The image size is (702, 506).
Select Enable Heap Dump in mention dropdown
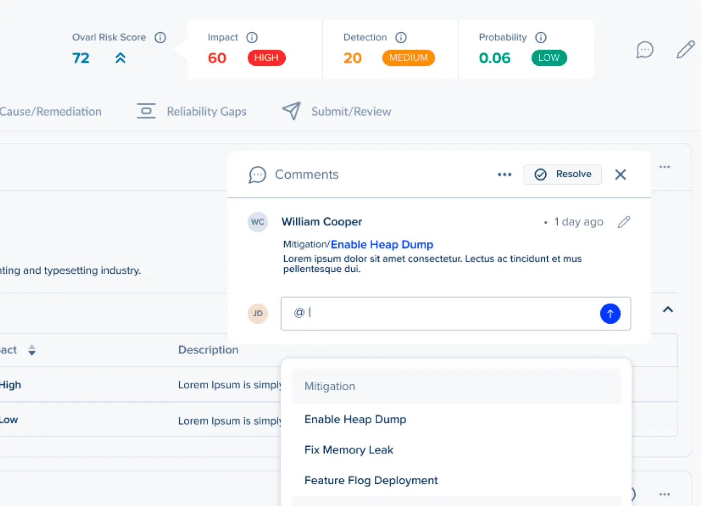tap(356, 419)
